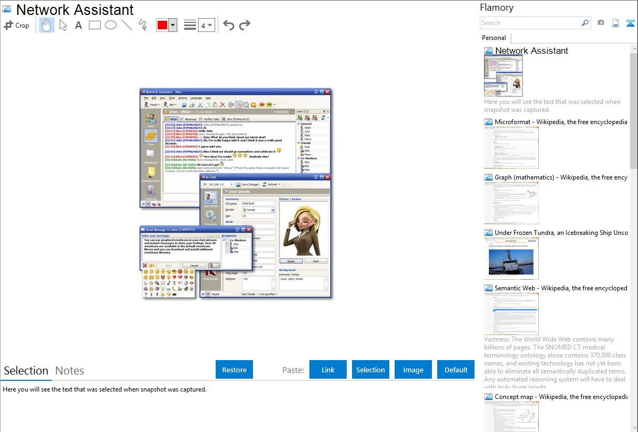Image resolution: width=638 pixels, height=432 pixels.
Task: Click the red color swatch
Action: click(x=162, y=25)
